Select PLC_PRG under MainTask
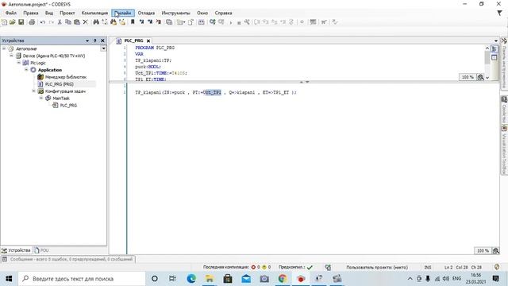This screenshot has width=508, height=286. [x=68, y=106]
